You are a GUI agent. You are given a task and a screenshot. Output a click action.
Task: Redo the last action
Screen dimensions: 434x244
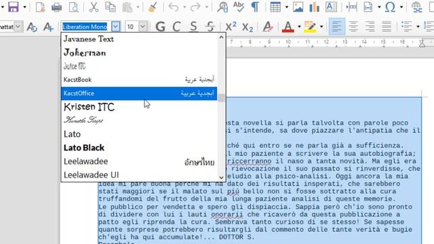[195, 7]
